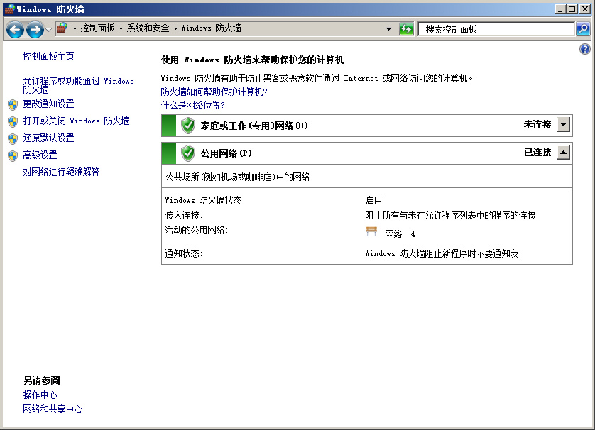Expand the arrow before Windows 防火墙 breadcrumb
Viewport: 595px width, 430px height.
pyautogui.click(x=175, y=28)
